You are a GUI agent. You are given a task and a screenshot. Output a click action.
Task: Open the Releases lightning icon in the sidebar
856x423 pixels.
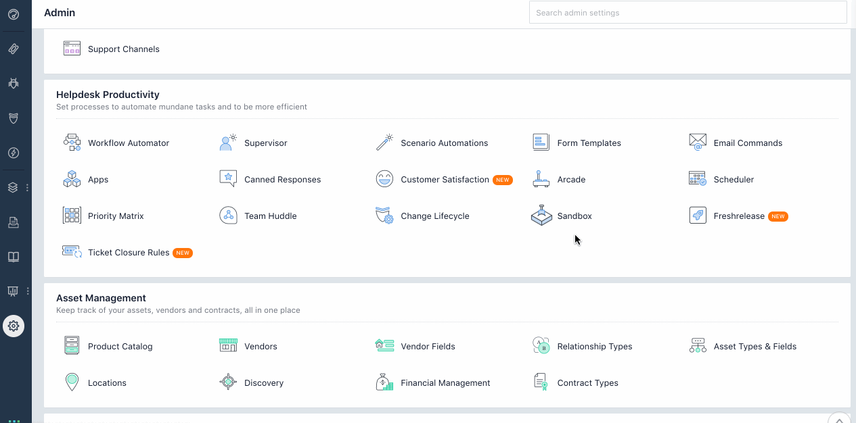pos(14,153)
